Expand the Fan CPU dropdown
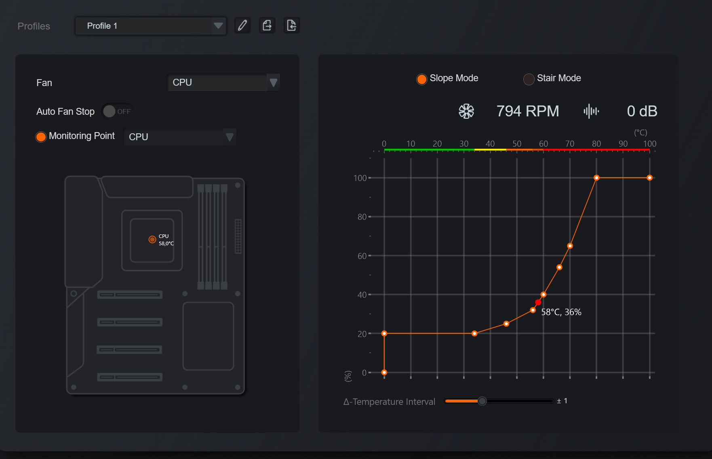Image resolution: width=712 pixels, height=459 pixels. tap(223, 82)
